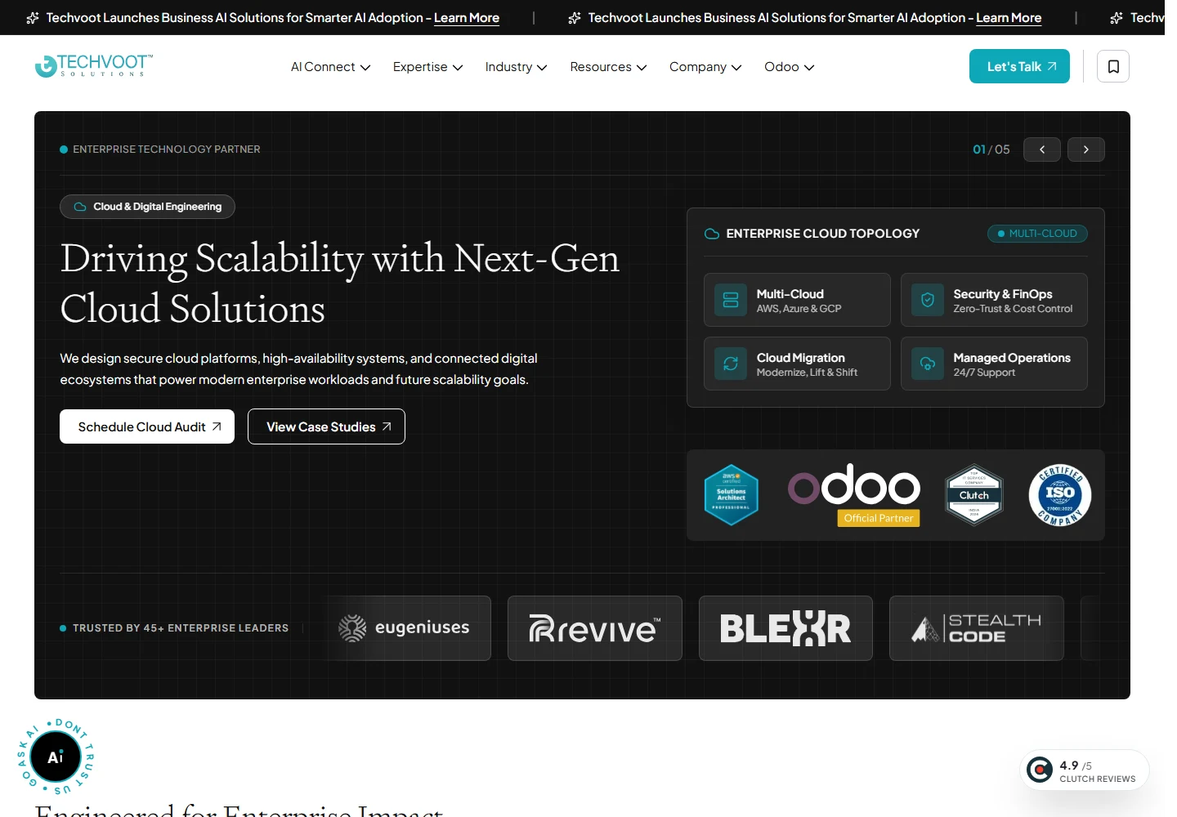Click the MULTI-CLOUD badge

pos(1037,234)
